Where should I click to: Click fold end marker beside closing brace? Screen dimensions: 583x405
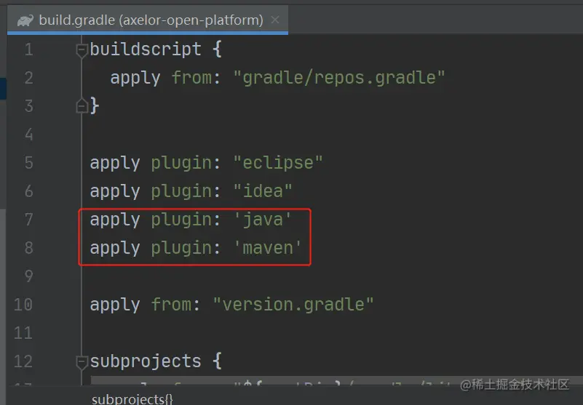pyautogui.click(x=82, y=105)
